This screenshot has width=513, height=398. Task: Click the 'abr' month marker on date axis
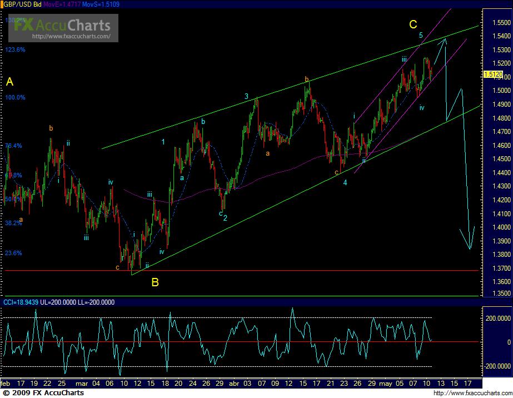click(234, 384)
